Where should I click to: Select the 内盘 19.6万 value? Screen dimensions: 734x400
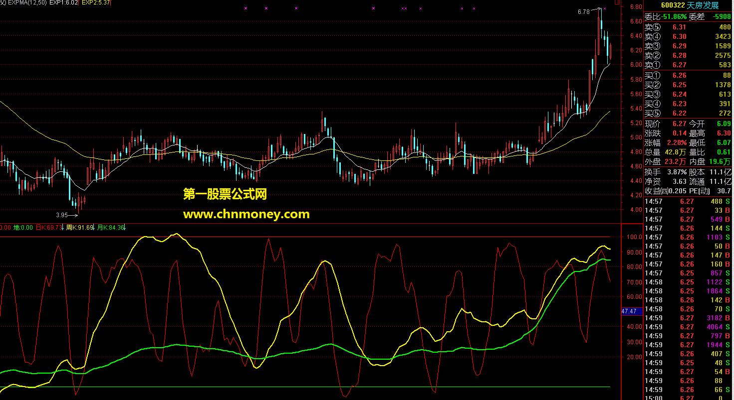click(x=721, y=161)
